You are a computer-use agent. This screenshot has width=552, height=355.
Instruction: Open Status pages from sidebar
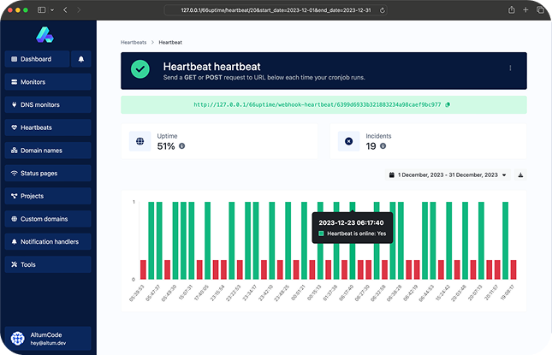tap(48, 174)
